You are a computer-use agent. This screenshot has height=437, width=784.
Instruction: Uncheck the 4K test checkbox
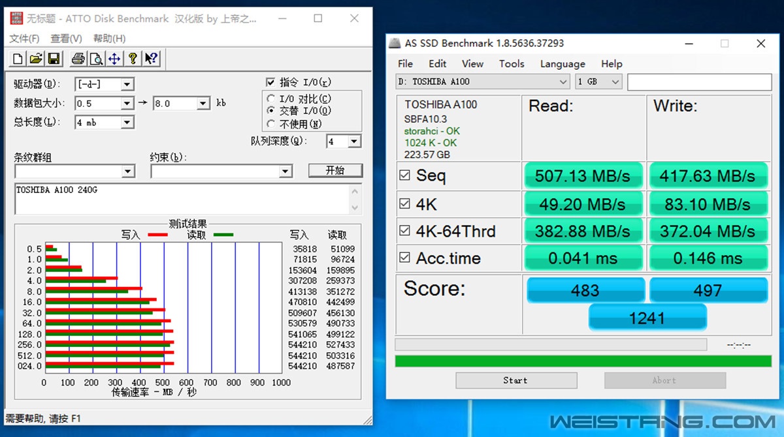pyautogui.click(x=405, y=204)
